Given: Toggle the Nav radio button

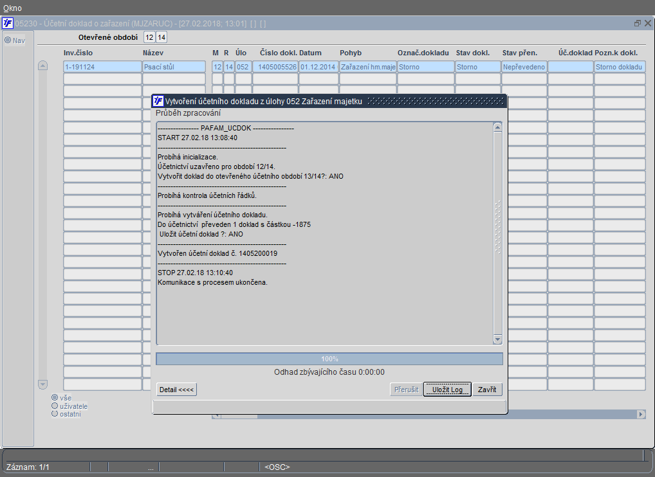Looking at the screenshot, I should tap(8, 40).
